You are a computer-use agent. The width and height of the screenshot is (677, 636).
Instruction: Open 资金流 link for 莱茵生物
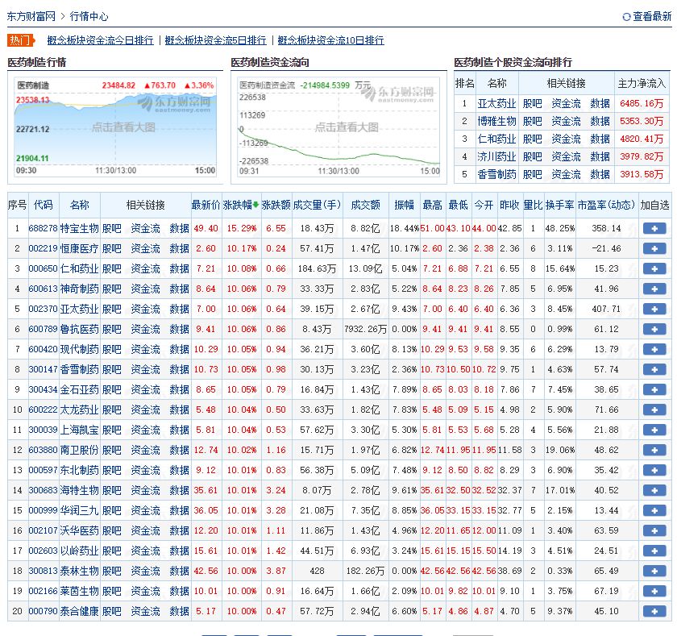click(146, 591)
